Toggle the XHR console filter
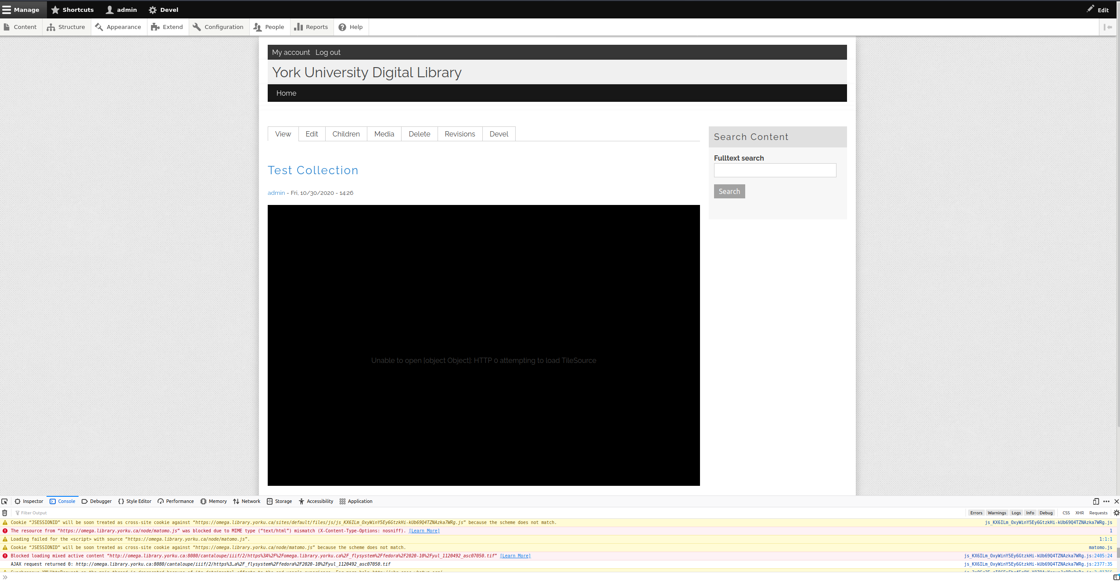The height and width of the screenshot is (585, 1120). coord(1079,513)
